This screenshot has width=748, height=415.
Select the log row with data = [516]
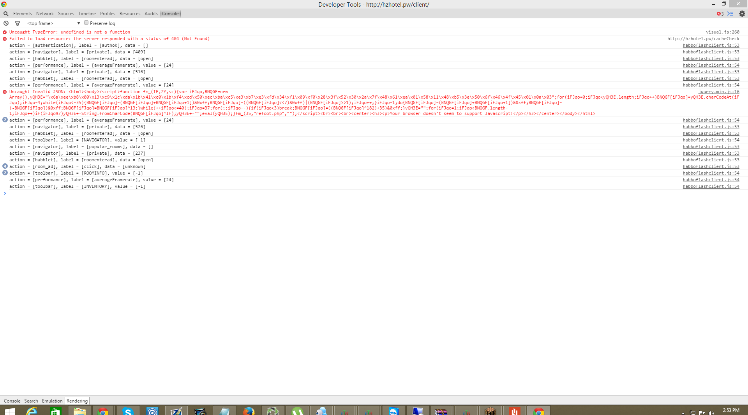tap(77, 72)
